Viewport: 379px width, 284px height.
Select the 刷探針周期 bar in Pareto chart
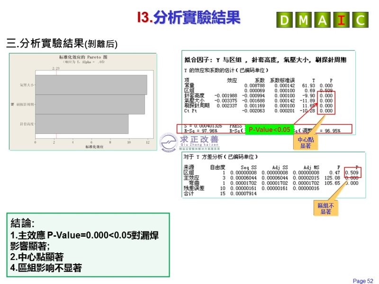pos(90,104)
